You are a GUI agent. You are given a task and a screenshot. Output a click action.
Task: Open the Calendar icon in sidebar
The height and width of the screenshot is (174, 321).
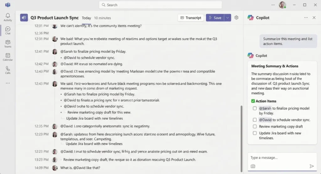[x=8, y=57]
